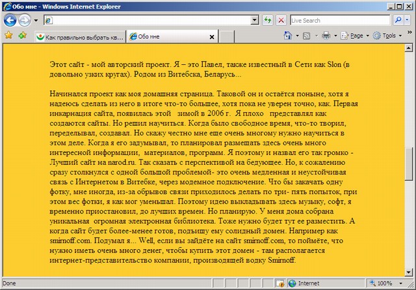Expand the Home button dropdown
Image resolution: width=416 pixels, height=290 pixels.
(297, 36)
